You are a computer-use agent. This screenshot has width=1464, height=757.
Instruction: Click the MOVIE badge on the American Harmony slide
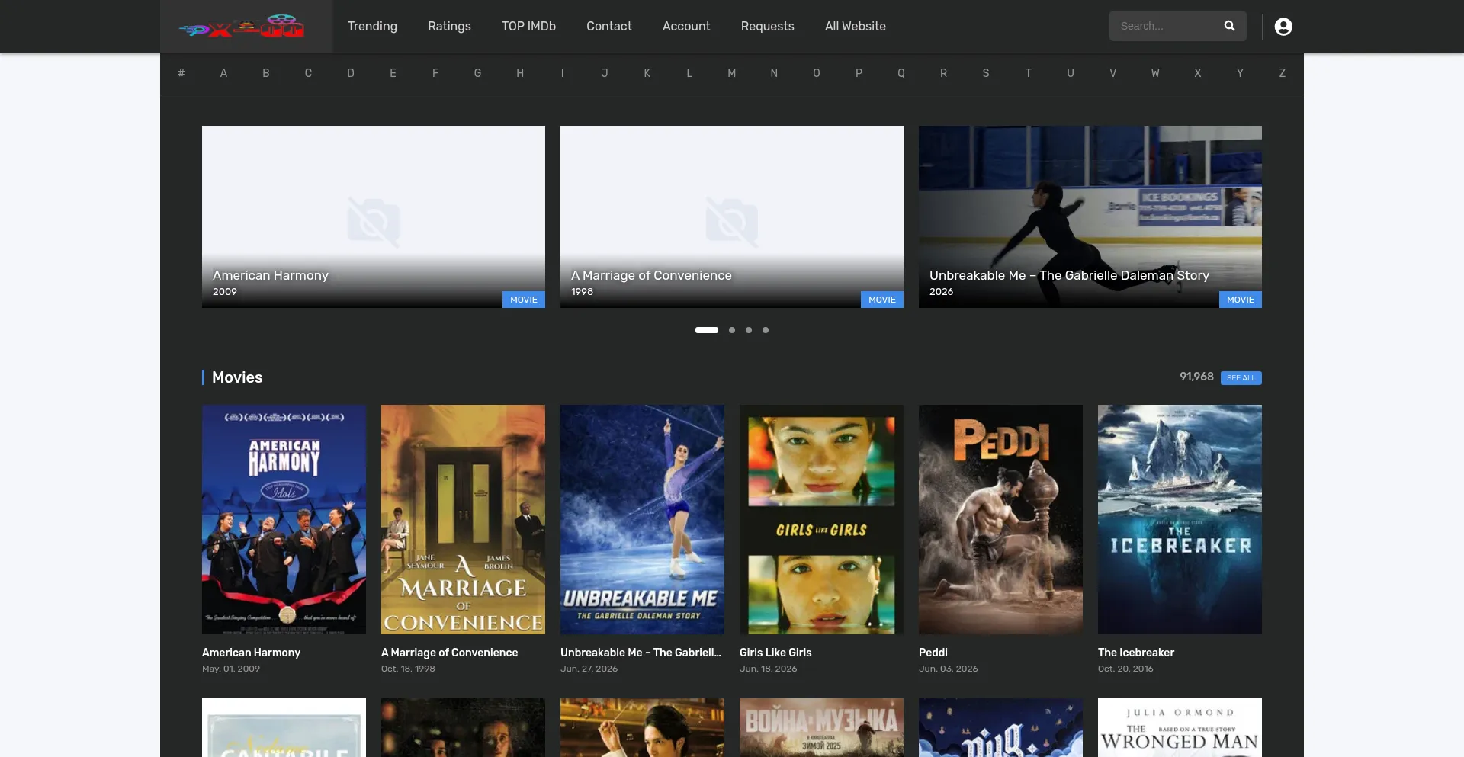pyautogui.click(x=524, y=300)
